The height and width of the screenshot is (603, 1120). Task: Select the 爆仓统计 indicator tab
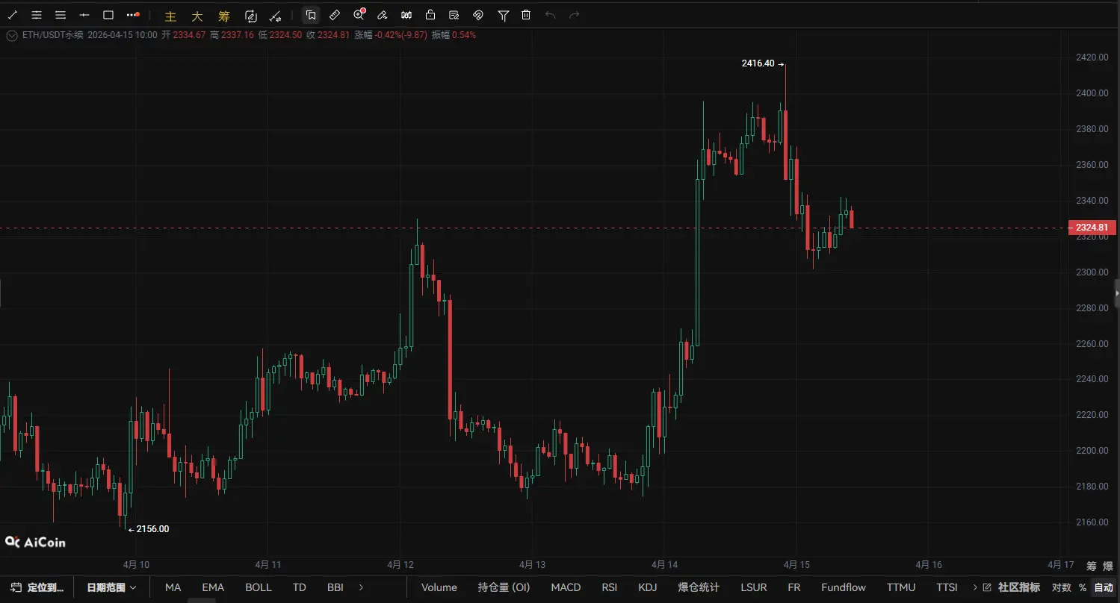[699, 587]
